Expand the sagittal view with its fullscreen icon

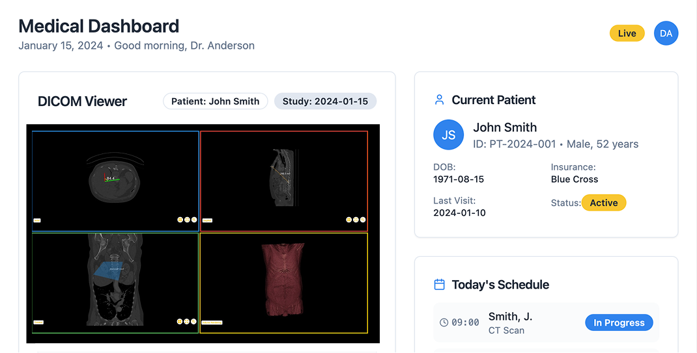[x=356, y=220]
